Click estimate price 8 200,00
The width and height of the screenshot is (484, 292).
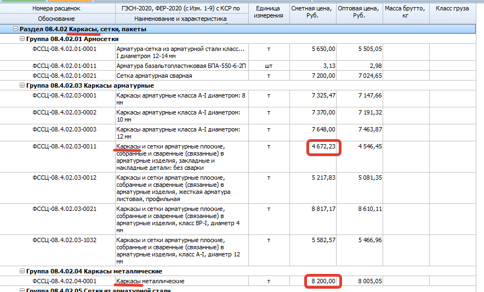323,281
